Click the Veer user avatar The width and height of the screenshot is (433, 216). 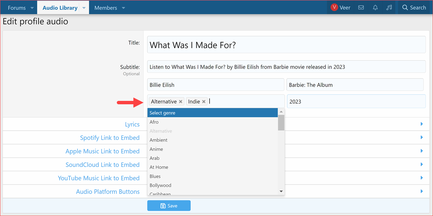[334, 7]
